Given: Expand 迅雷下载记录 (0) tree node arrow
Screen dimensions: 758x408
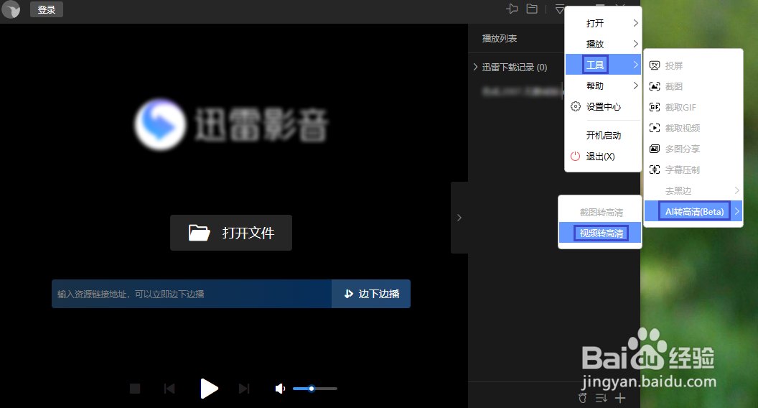Looking at the screenshot, I should pyautogui.click(x=476, y=67).
